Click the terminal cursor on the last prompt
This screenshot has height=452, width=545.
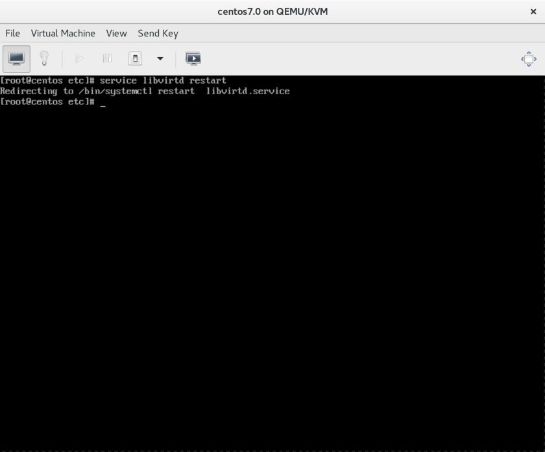[x=103, y=105]
